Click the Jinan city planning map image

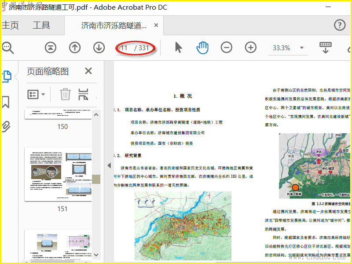tap(183, 226)
